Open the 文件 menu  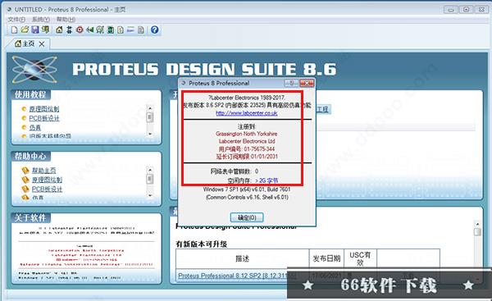(16, 20)
